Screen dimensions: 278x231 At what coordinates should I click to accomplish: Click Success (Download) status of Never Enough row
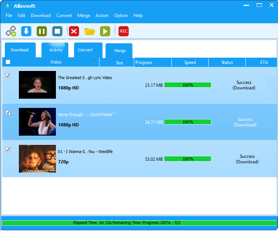coord(245,122)
